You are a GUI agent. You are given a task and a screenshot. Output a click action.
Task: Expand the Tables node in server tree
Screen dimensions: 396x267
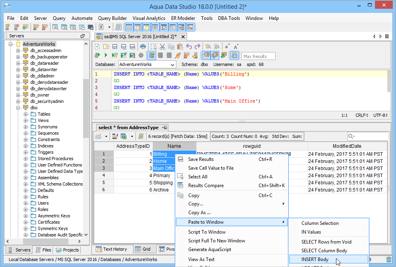pos(26,114)
